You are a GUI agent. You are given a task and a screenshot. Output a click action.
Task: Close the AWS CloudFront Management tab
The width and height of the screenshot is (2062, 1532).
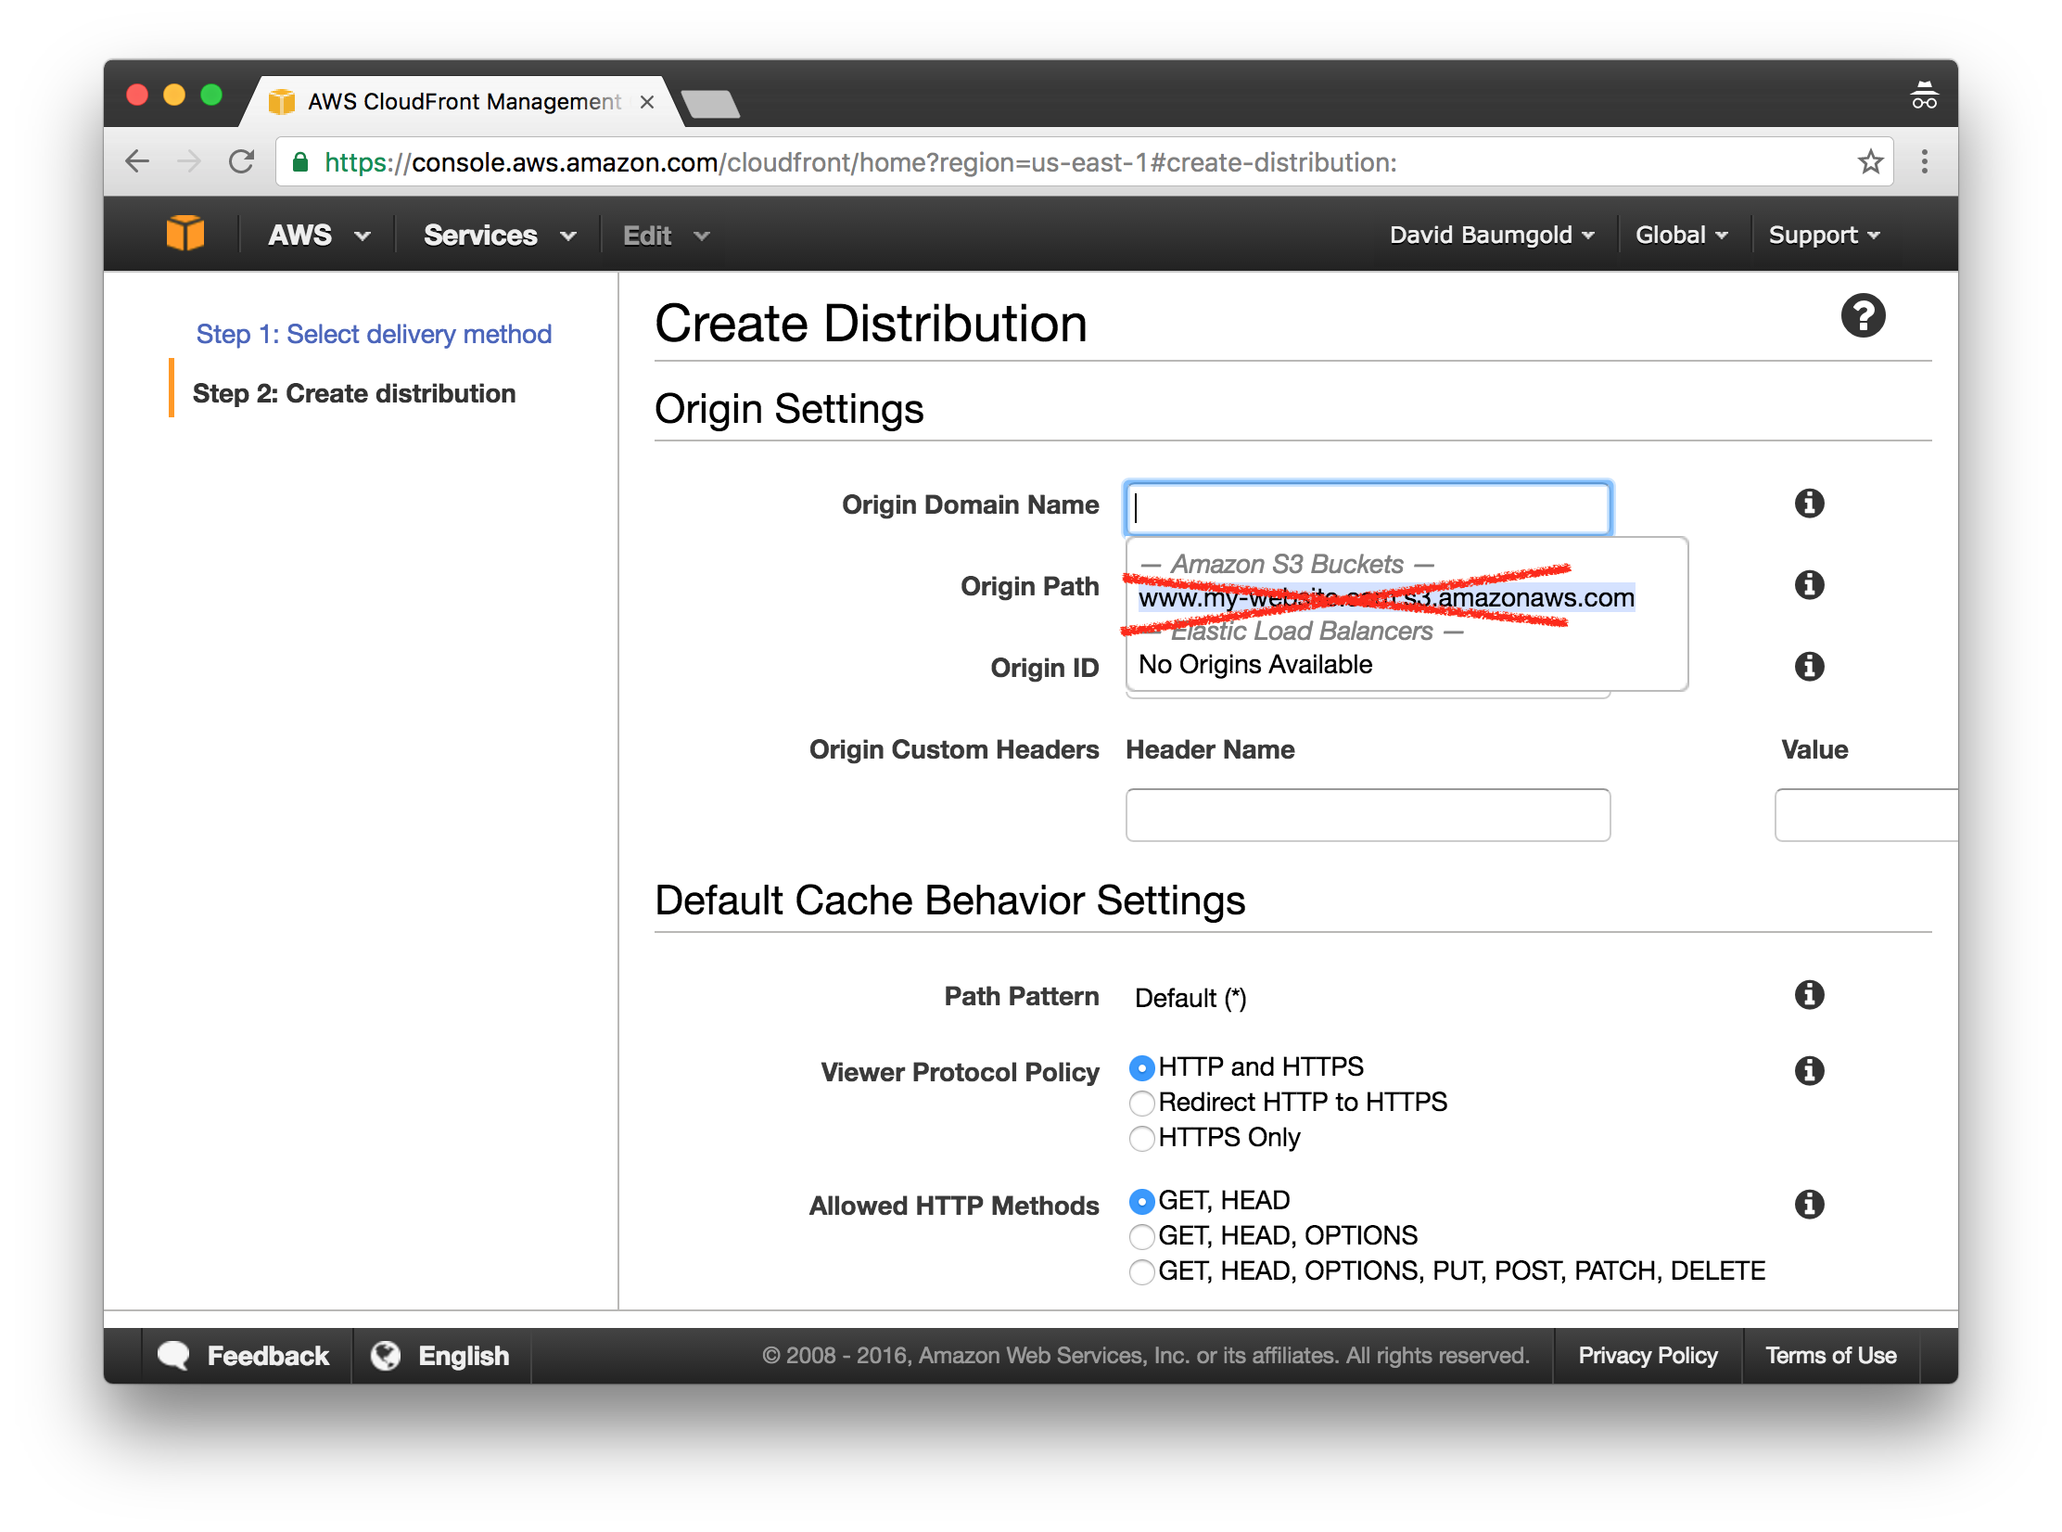(x=647, y=102)
